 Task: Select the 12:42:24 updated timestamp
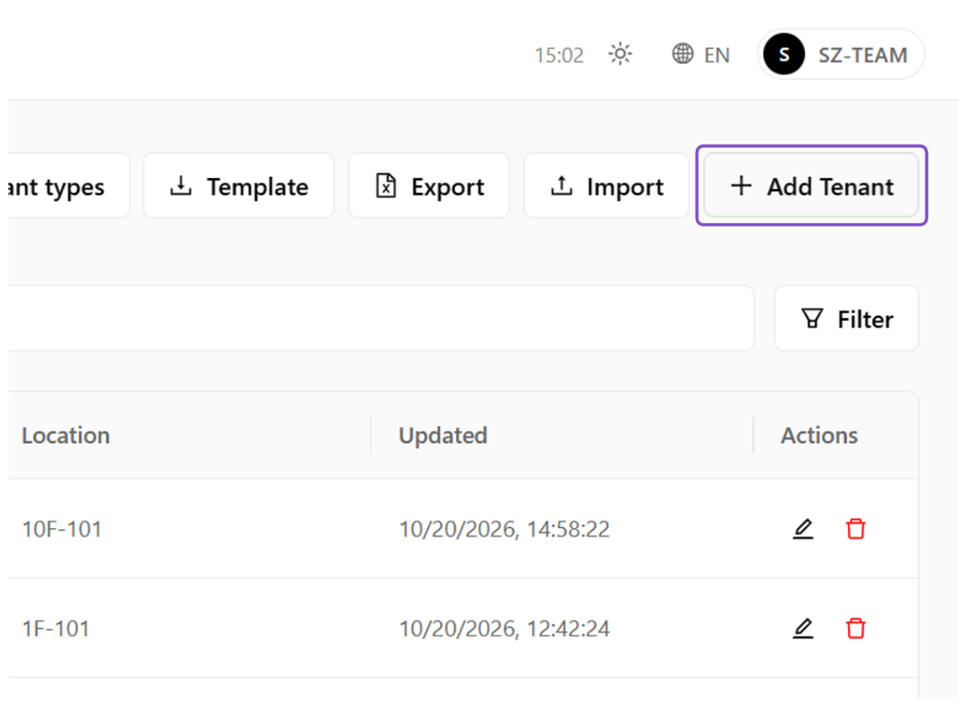504,629
